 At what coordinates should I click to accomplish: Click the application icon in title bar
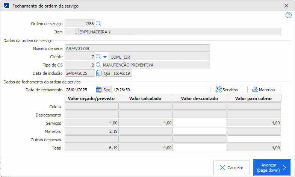click(x=6, y=6)
